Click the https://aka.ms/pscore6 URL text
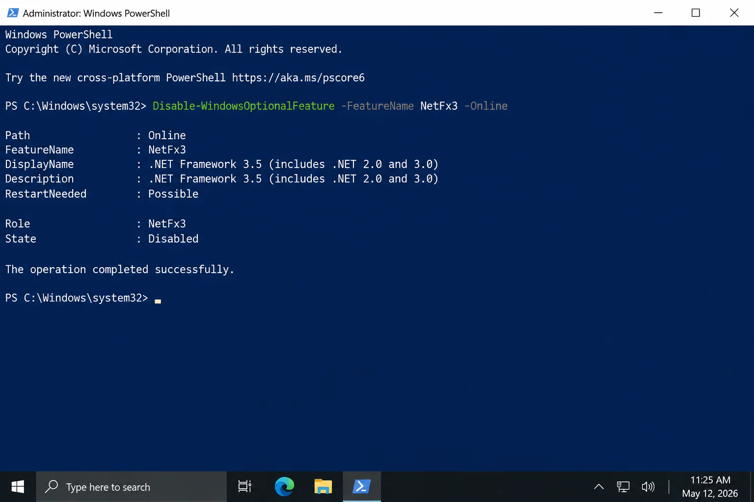754x502 pixels. (x=298, y=78)
